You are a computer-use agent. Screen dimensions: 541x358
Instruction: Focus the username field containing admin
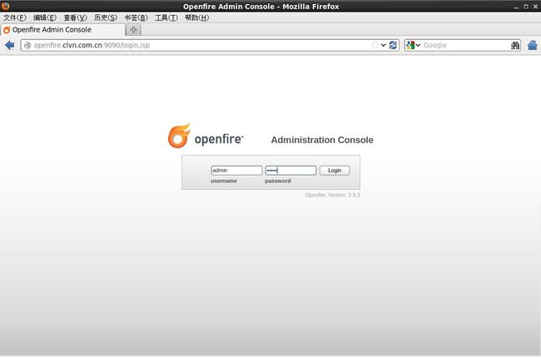click(x=236, y=170)
